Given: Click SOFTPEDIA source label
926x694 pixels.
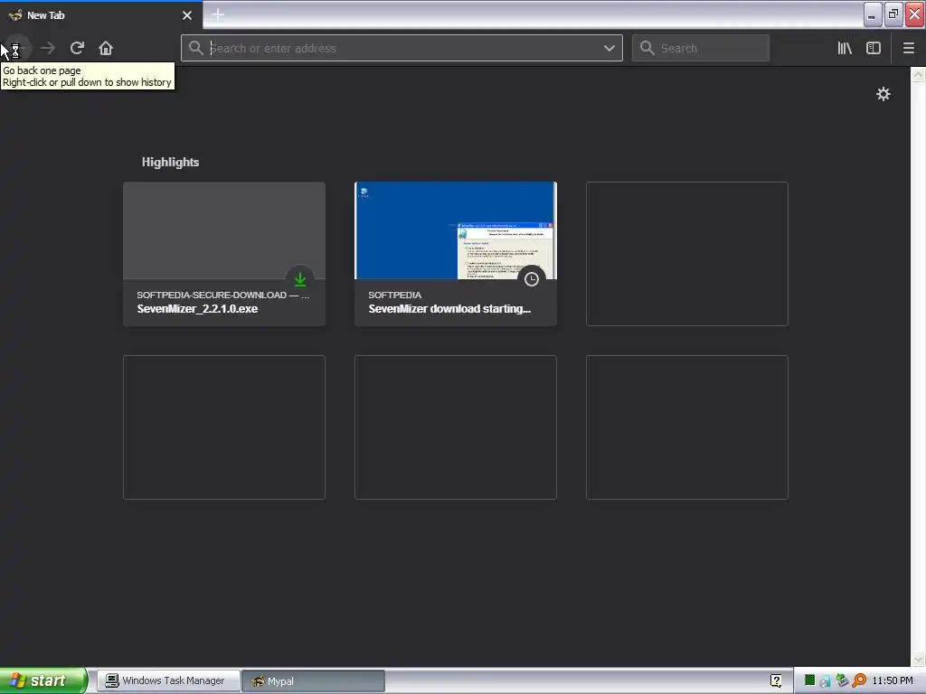Looking at the screenshot, I should [394, 295].
